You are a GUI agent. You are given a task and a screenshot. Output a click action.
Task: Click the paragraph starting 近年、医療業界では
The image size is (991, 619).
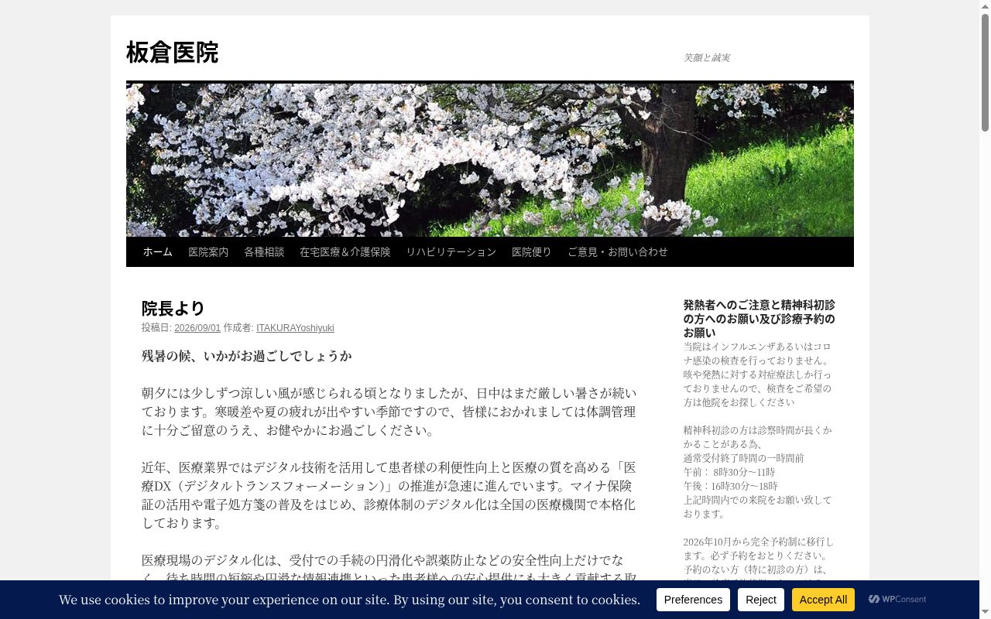tap(389, 495)
